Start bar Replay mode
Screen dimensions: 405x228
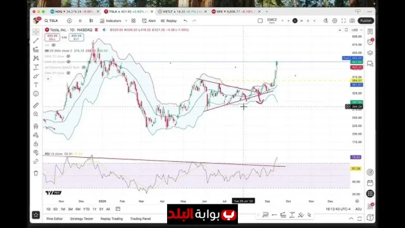(169, 21)
